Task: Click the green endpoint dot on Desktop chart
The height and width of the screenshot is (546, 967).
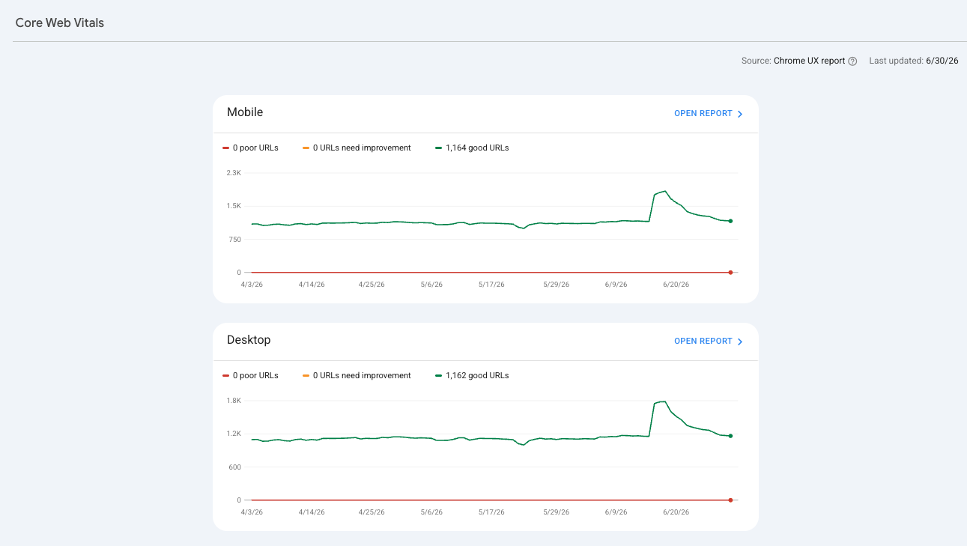Action: [x=730, y=436]
